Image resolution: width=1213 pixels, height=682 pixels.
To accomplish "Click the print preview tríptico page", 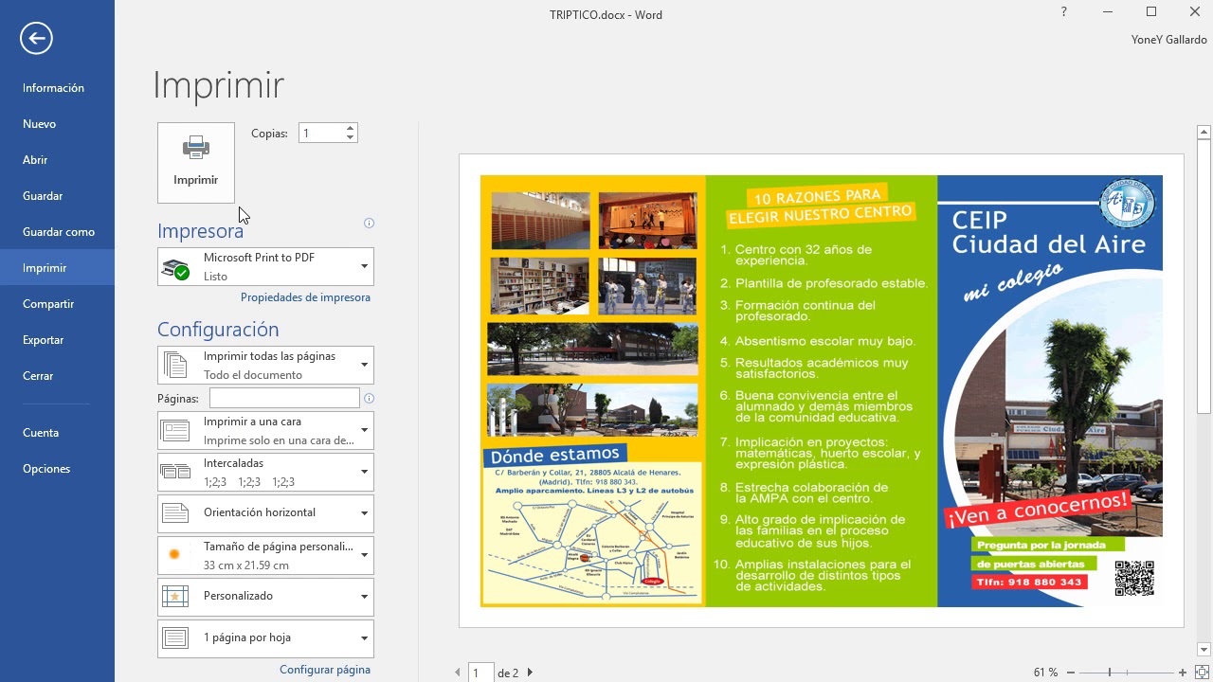I will 822,390.
